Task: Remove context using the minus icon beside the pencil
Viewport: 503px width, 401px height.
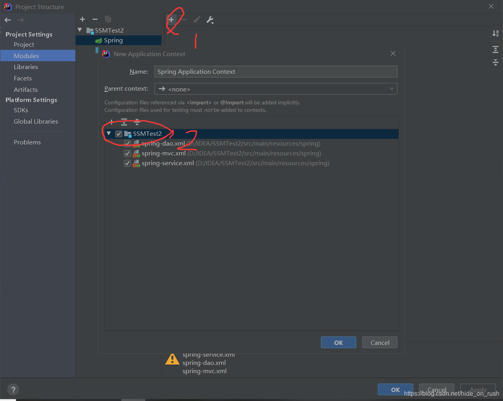Action: point(184,20)
